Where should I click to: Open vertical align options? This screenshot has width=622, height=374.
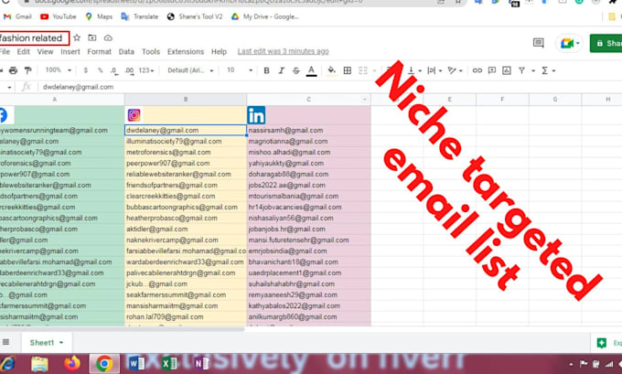click(414, 70)
